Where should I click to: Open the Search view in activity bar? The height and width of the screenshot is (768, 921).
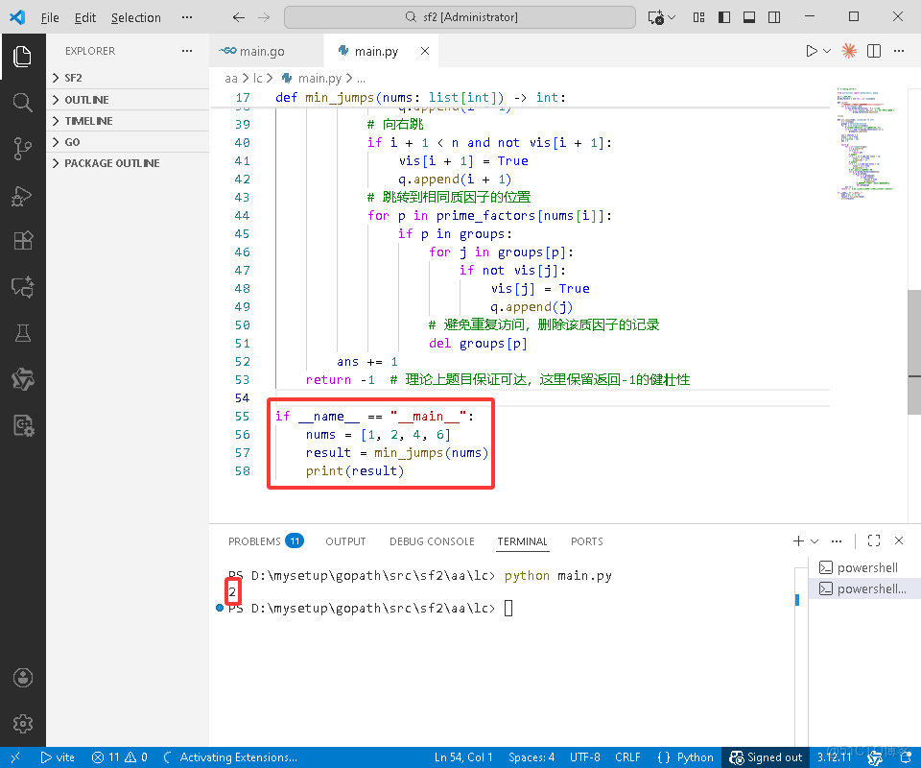click(x=22, y=103)
